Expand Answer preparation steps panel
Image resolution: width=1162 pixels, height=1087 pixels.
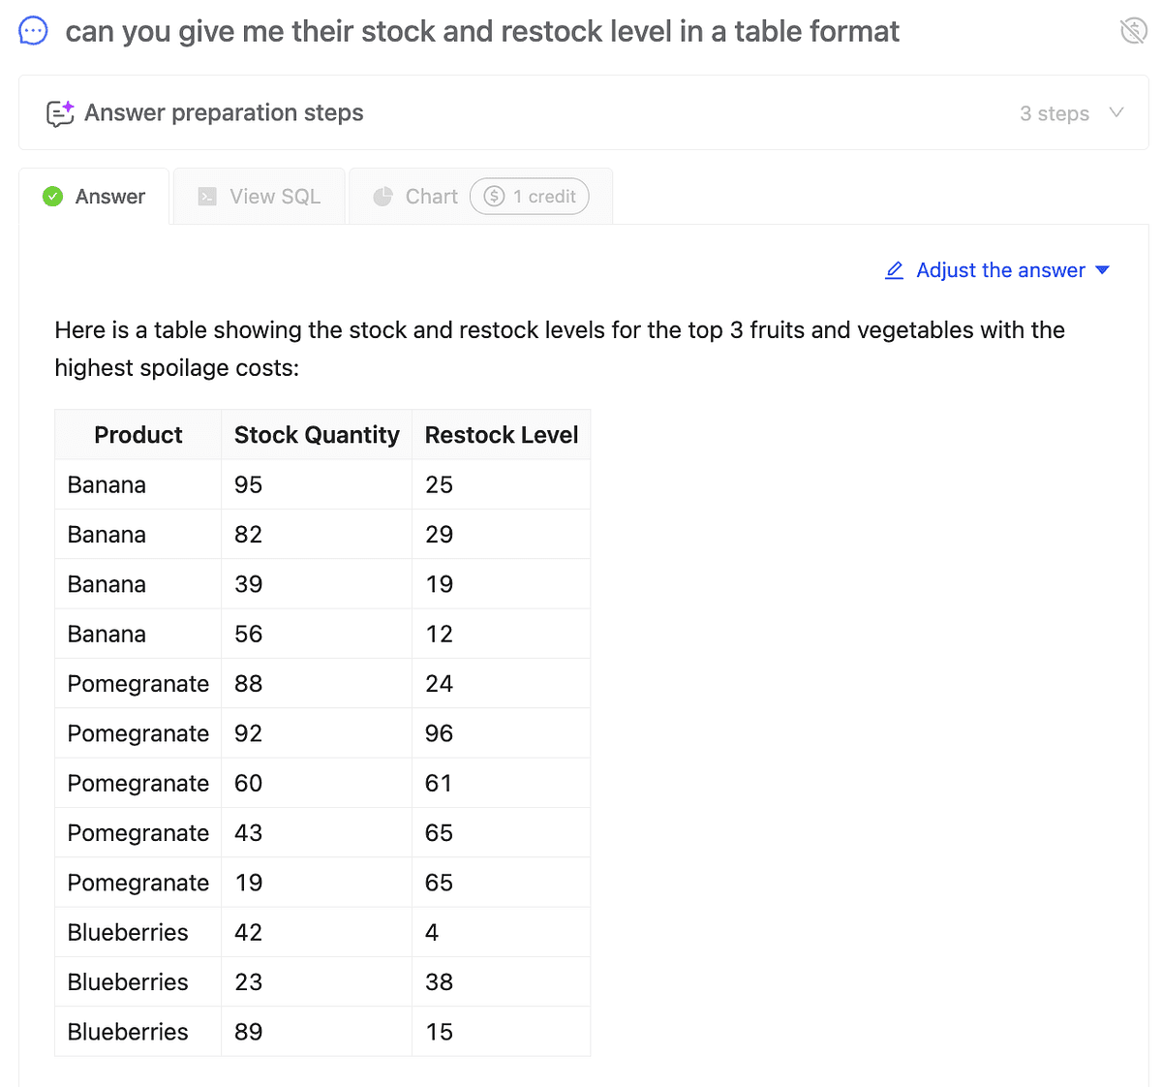[x=224, y=113]
